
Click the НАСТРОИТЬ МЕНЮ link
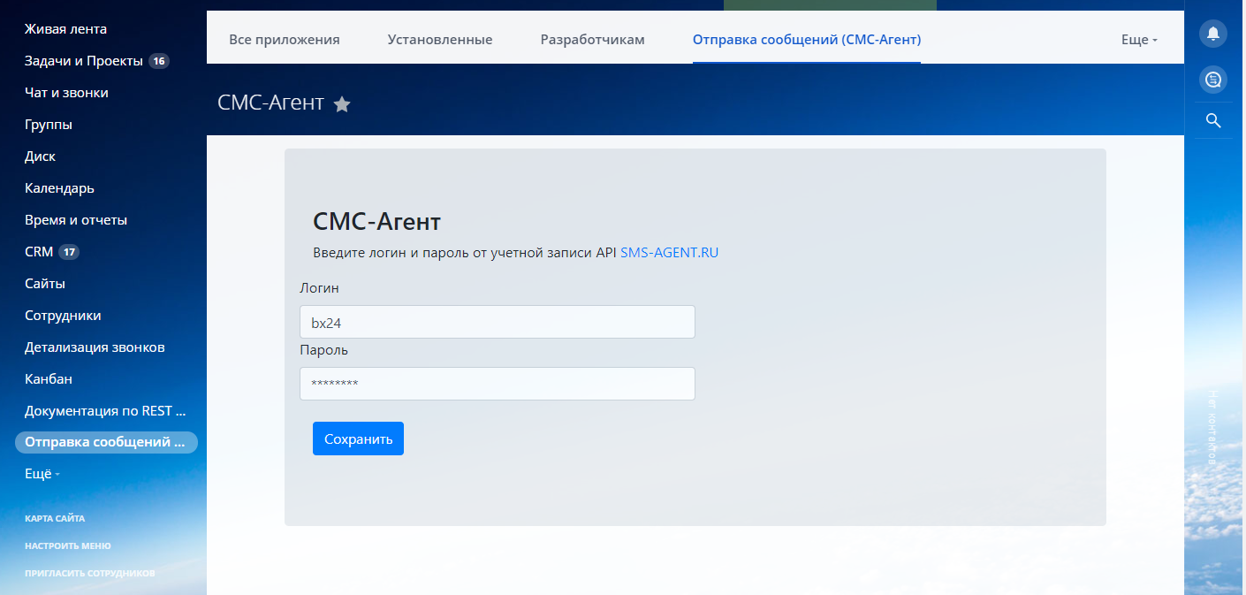pos(68,545)
